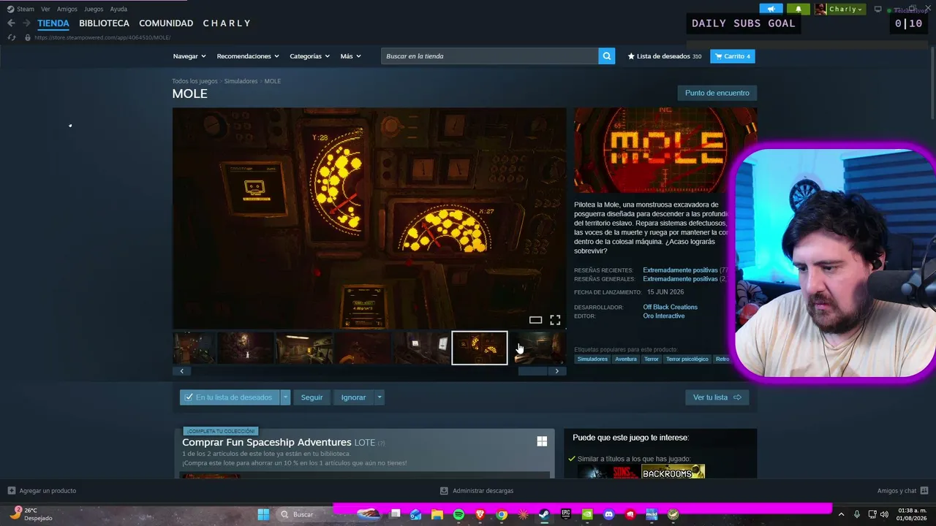The height and width of the screenshot is (526, 936).
Task: Open Brave browser from the taskbar
Action: click(x=480, y=514)
